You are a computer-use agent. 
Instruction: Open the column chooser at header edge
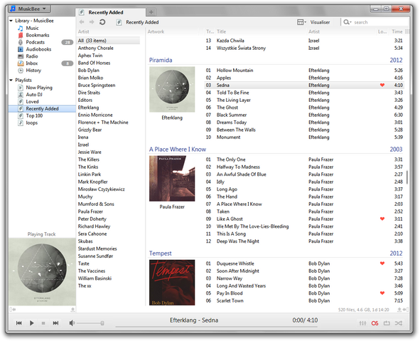pos(407,31)
